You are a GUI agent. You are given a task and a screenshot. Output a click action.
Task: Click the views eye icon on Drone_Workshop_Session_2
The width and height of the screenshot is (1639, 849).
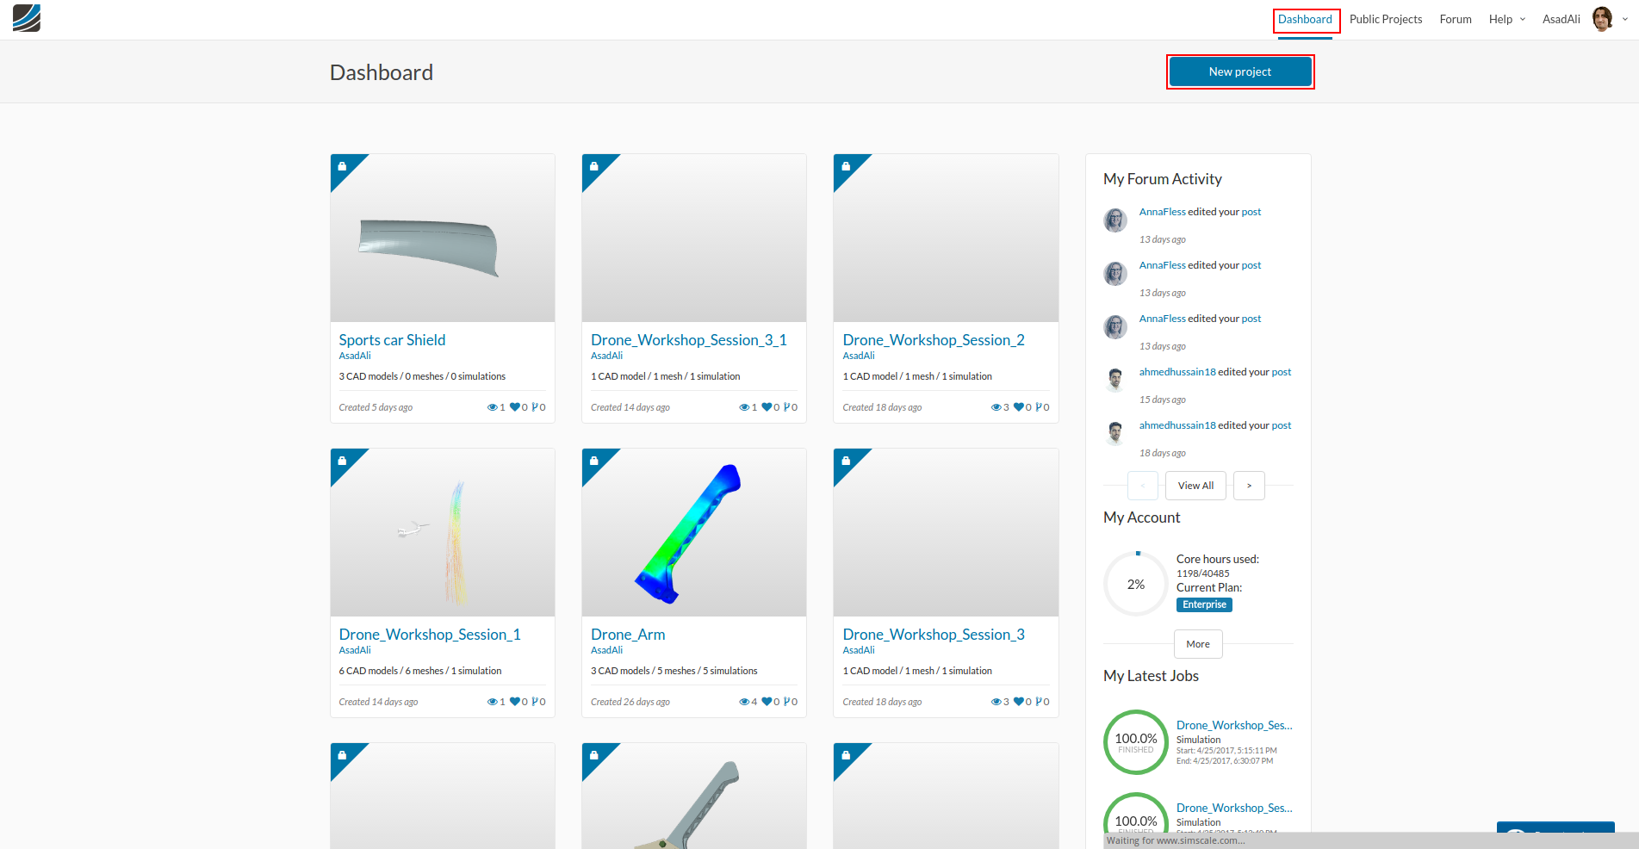click(x=996, y=407)
